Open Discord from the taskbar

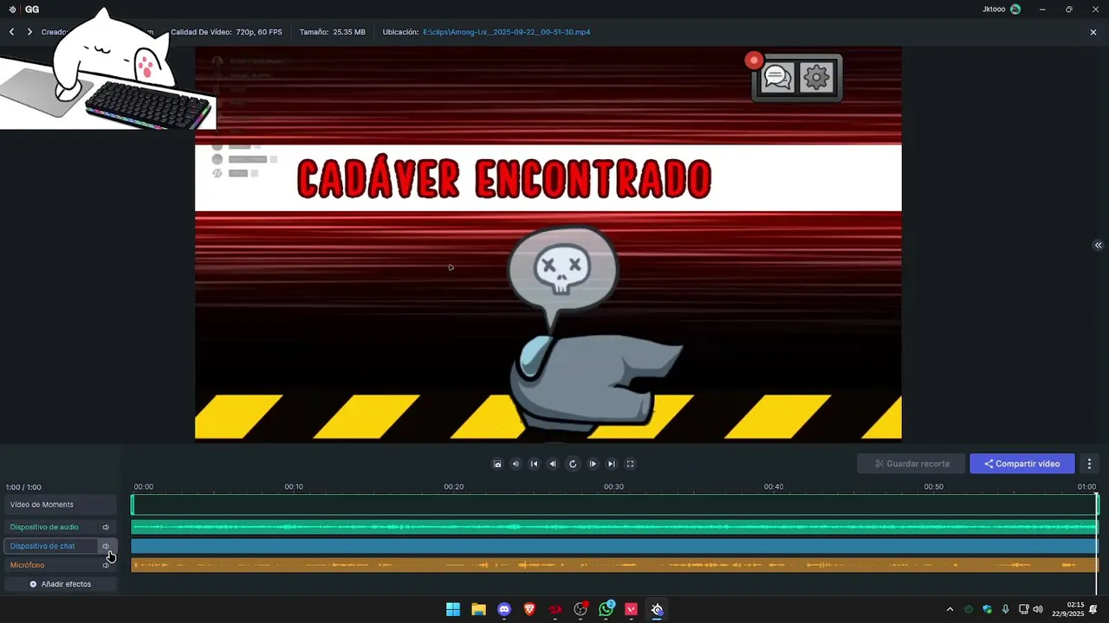click(504, 609)
